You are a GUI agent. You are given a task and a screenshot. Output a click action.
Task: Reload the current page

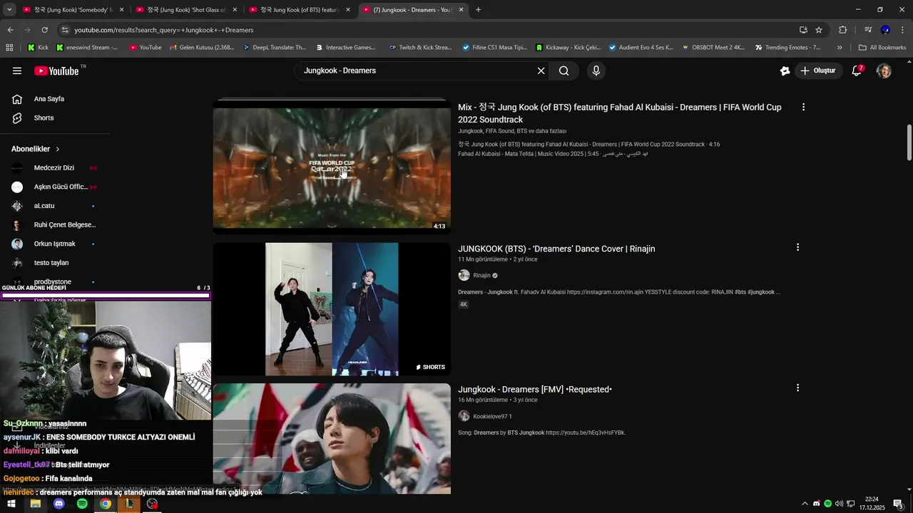pos(44,30)
